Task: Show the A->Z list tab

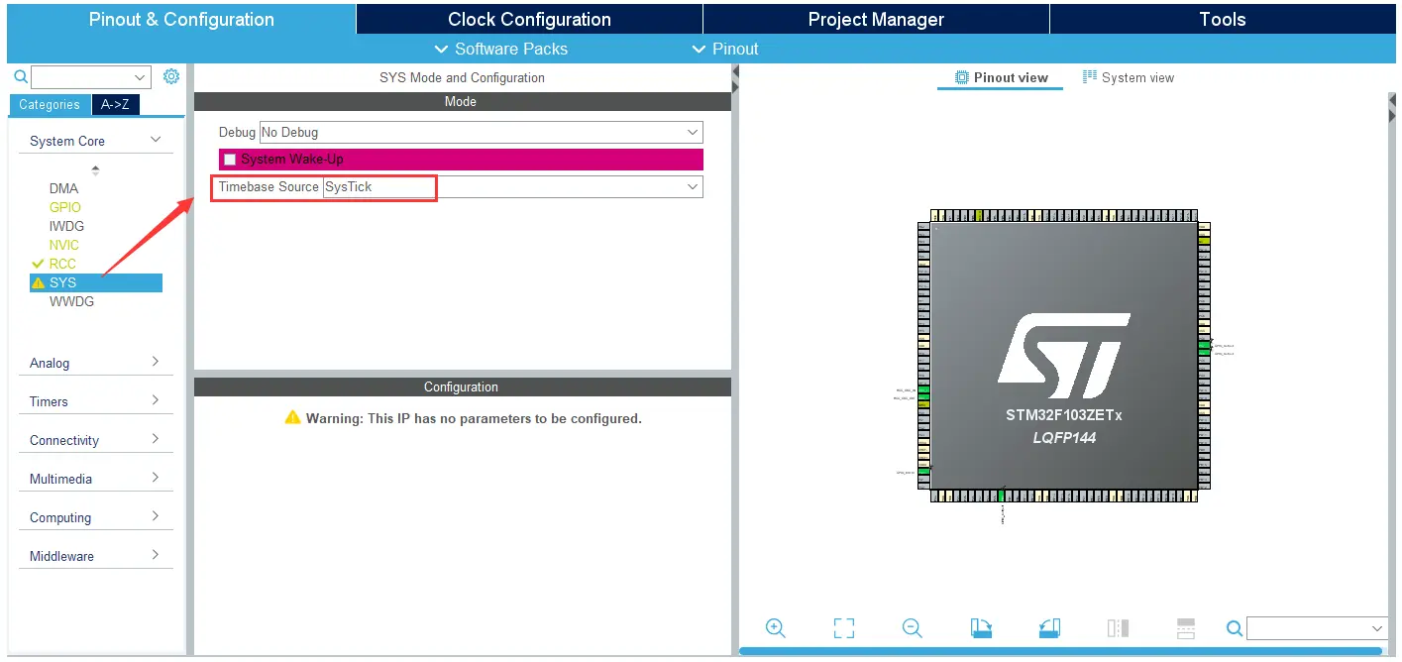Action: pyautogui.click(x=115, y=104)
